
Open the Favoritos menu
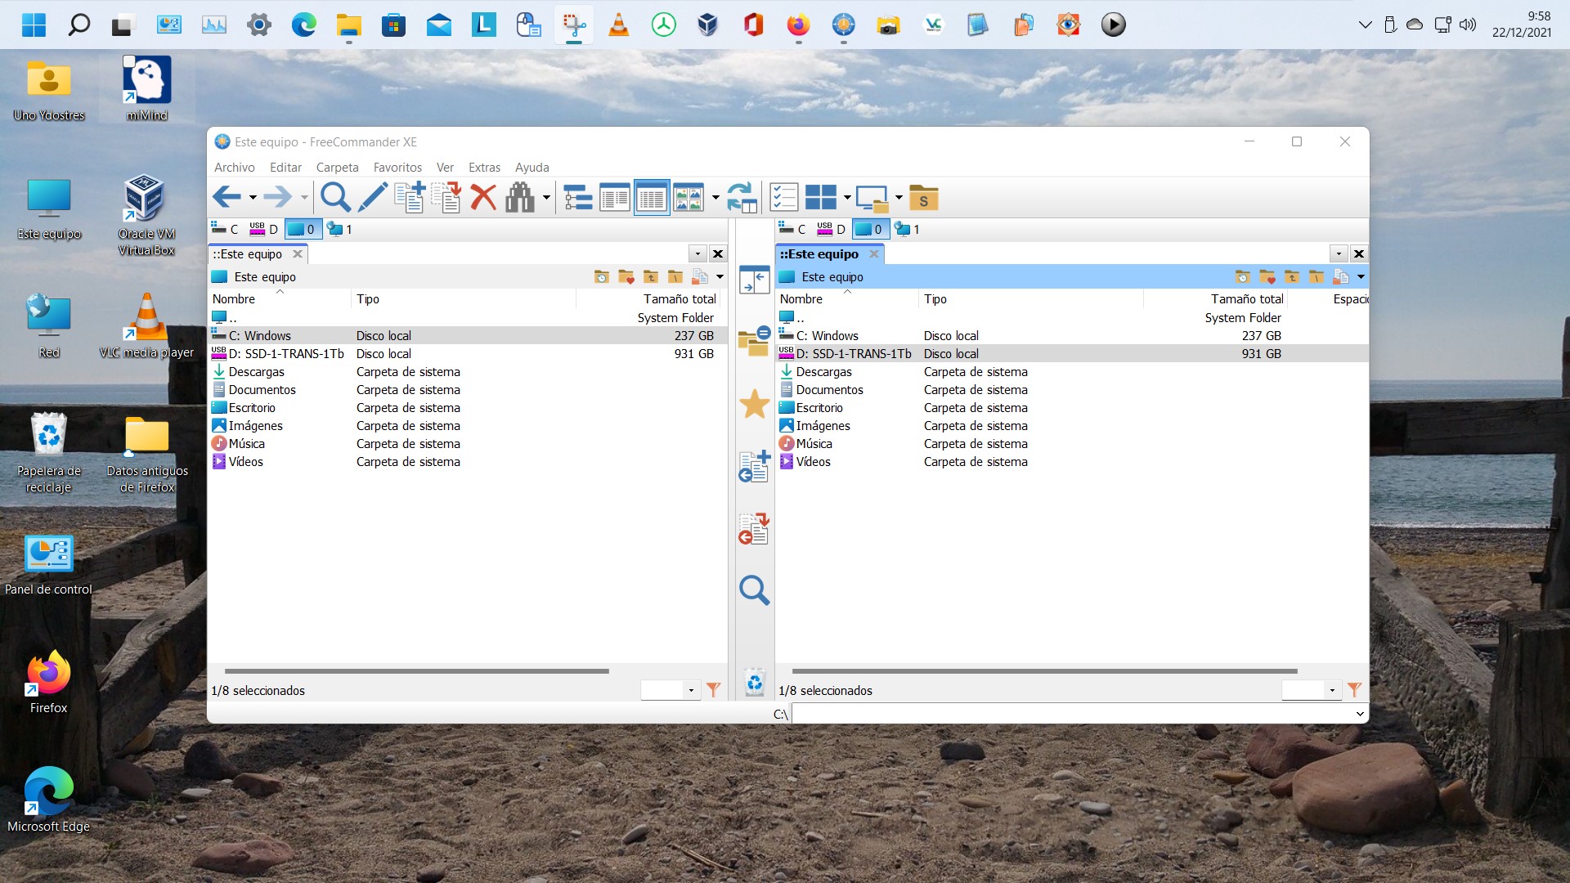(397, 167)
